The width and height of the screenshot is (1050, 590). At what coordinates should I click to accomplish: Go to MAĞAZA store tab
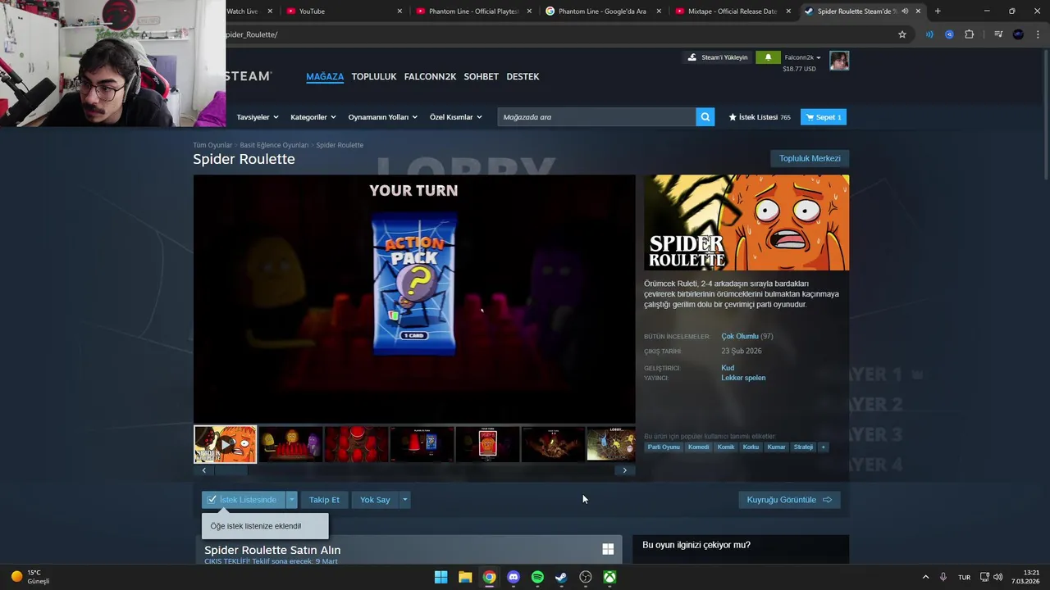[x=325, y=76]
